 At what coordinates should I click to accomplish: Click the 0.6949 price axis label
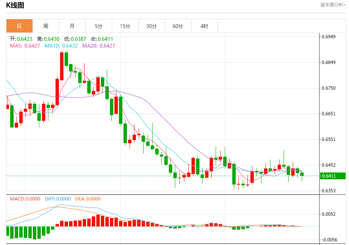tap(329, 37)
